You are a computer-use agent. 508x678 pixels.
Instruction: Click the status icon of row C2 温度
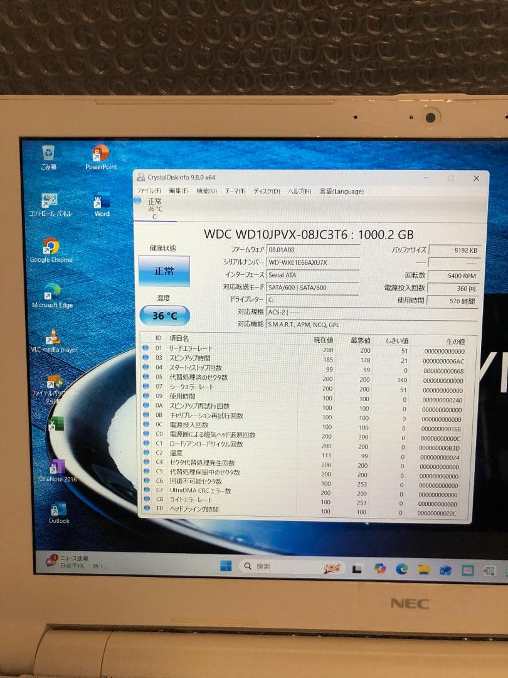(x=146, y=453)
